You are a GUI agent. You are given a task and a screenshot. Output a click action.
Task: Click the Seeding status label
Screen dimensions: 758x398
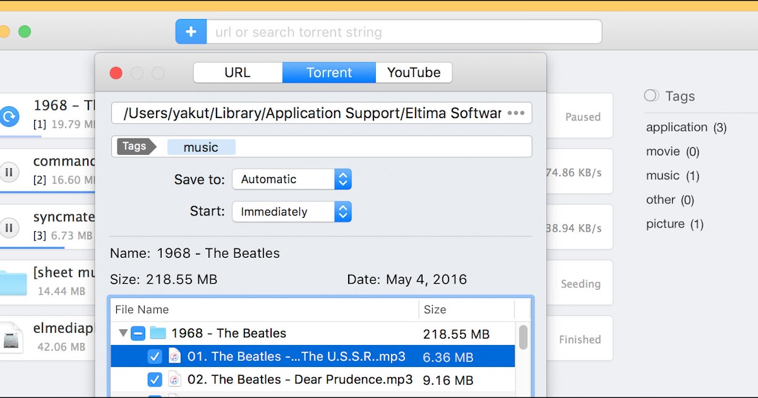pyautogui.click(x=581, y=284)
